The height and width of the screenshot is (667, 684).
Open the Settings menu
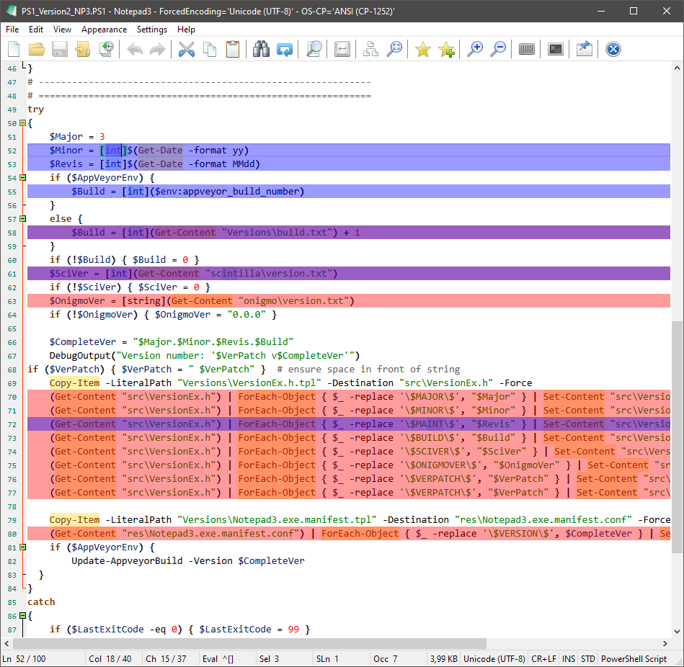coord(152,30)
